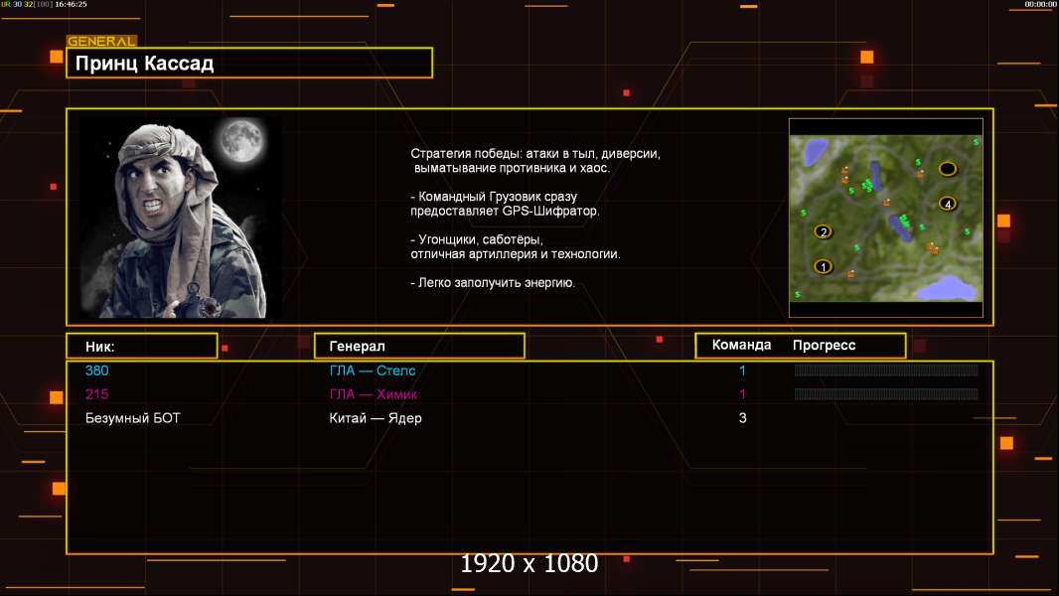Click loading progress bar of player 380

886,370
